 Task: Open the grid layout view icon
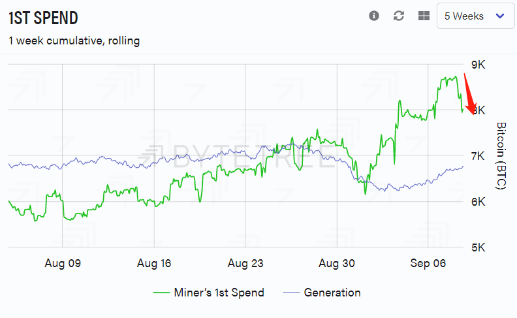(x=424, y=16)
